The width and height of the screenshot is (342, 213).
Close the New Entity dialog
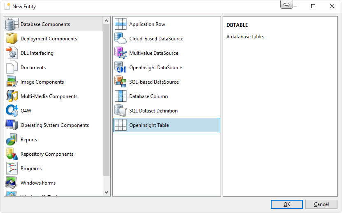tap(332, 6)
